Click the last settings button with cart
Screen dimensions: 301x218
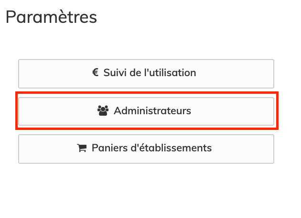[146, 149]
